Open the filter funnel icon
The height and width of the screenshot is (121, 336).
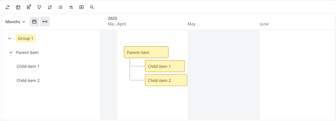click(x=39, y=7)
